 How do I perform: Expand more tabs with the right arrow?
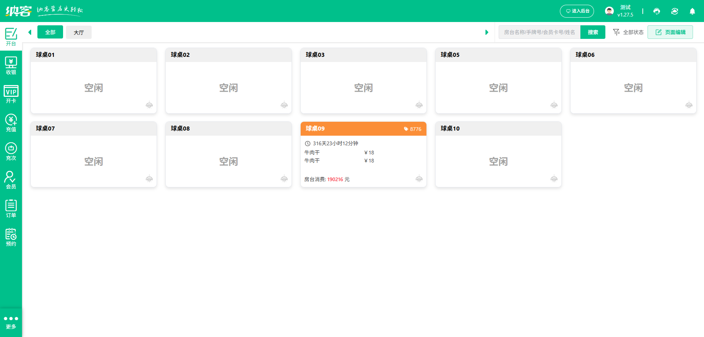pyautogui.click(x=487, y=32)
